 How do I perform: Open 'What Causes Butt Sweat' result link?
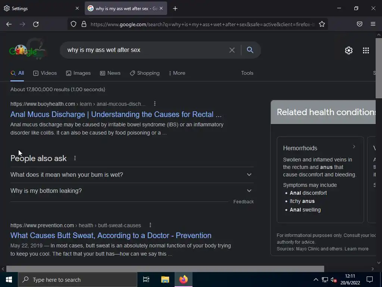111,235
